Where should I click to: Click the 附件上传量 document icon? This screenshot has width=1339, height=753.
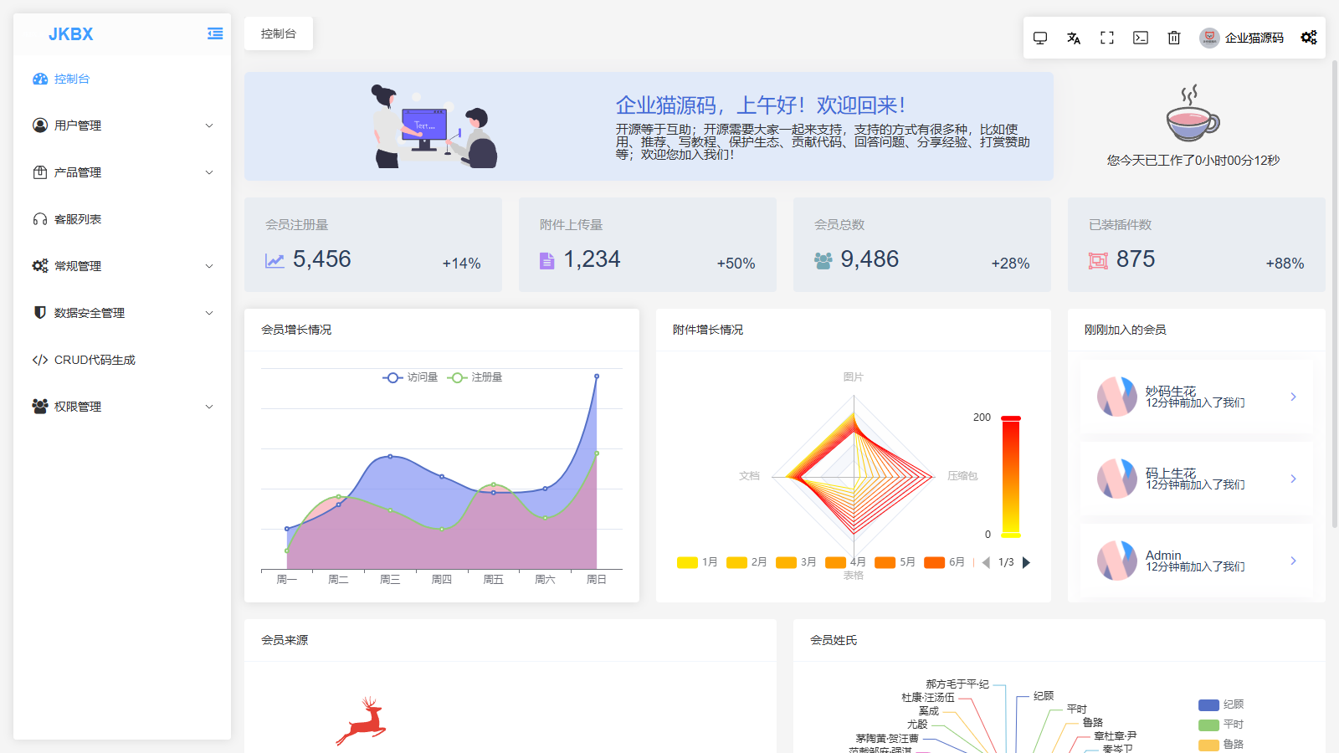click(546, 261)
